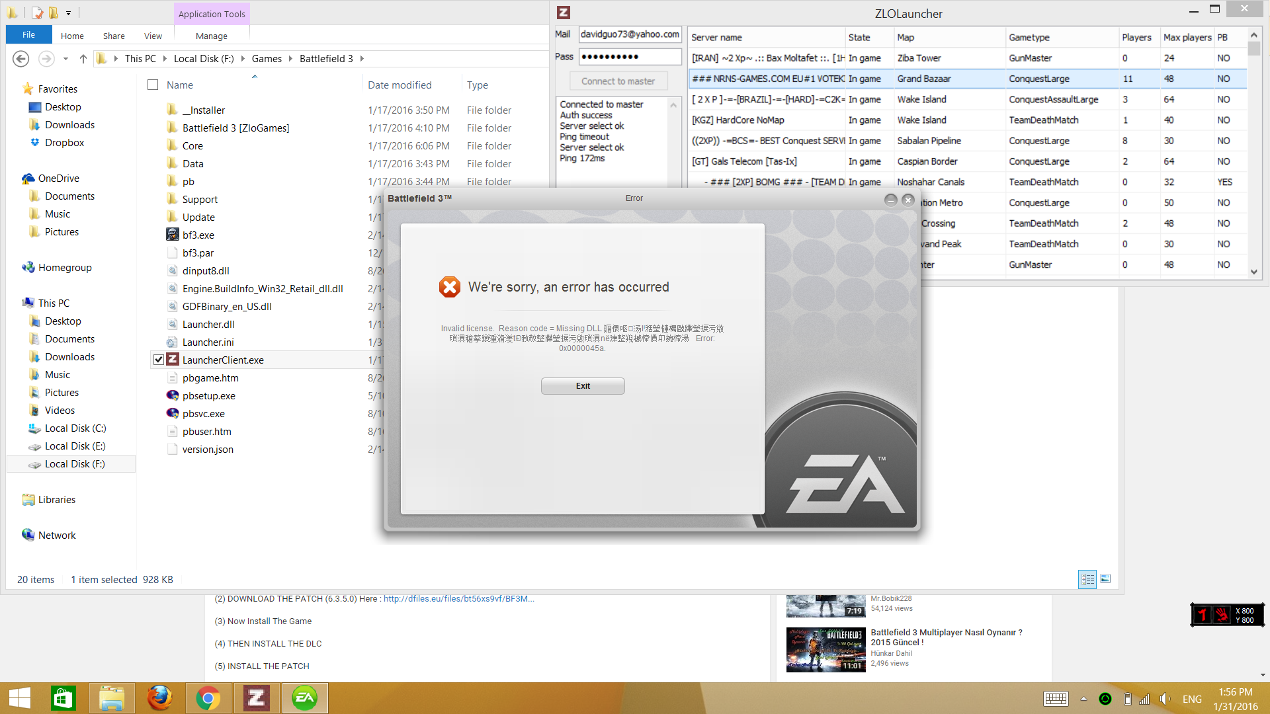Select the Launcher.ini file icon

173,342
